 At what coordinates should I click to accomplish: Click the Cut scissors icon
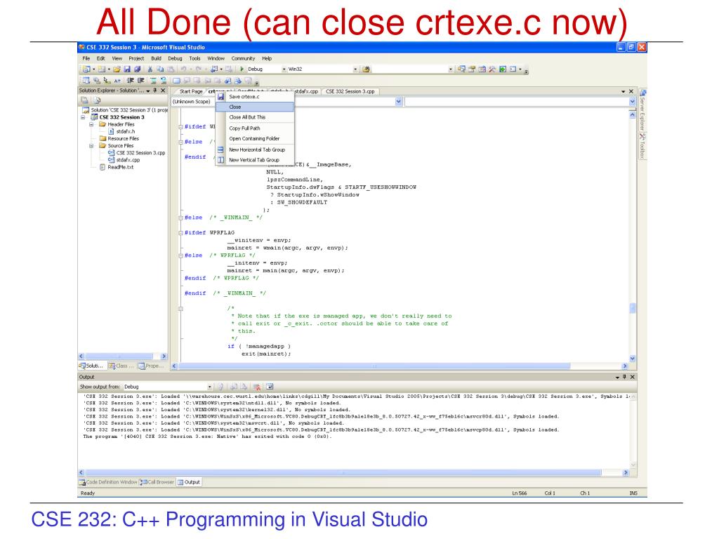coord(150,69)
